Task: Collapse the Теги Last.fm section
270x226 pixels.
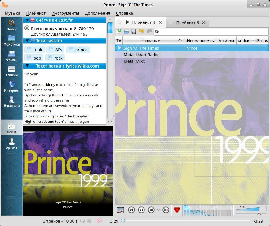Action: tap(27, 41)
